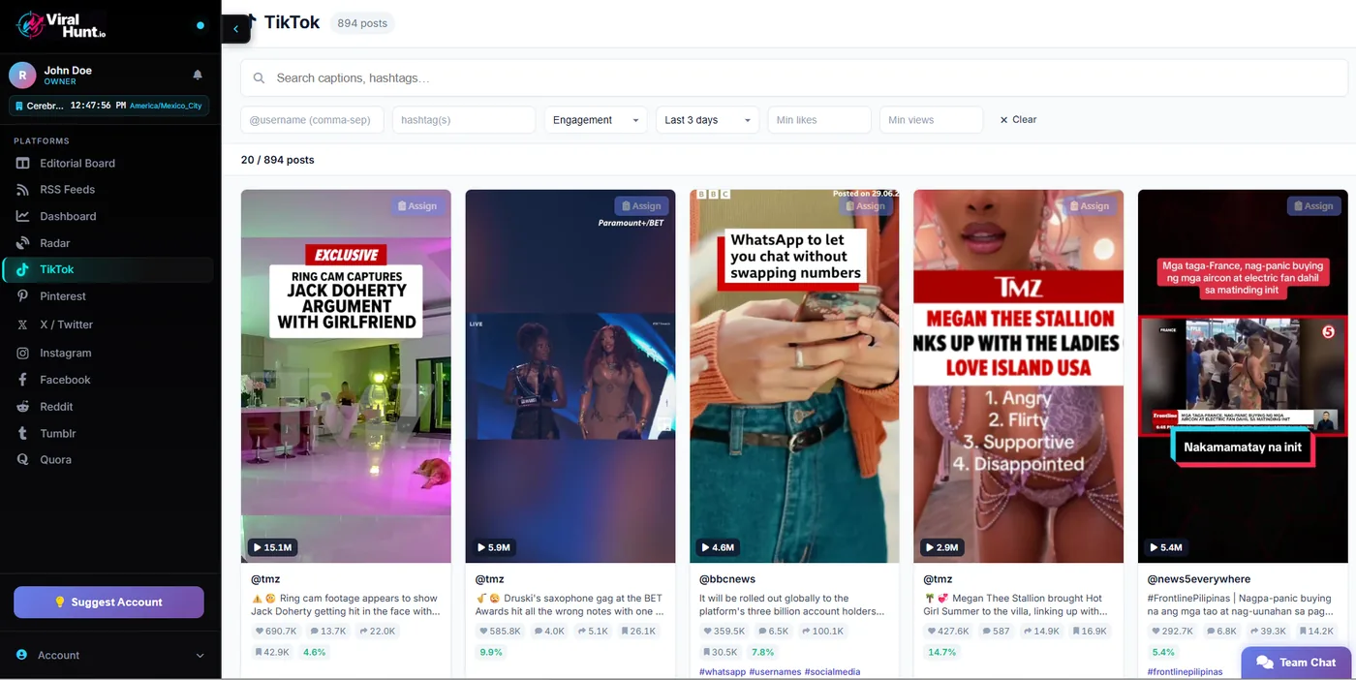The height and width of the screenshot is (680, 1356).
Task: Click the username filter field
Action: point(312,120)
